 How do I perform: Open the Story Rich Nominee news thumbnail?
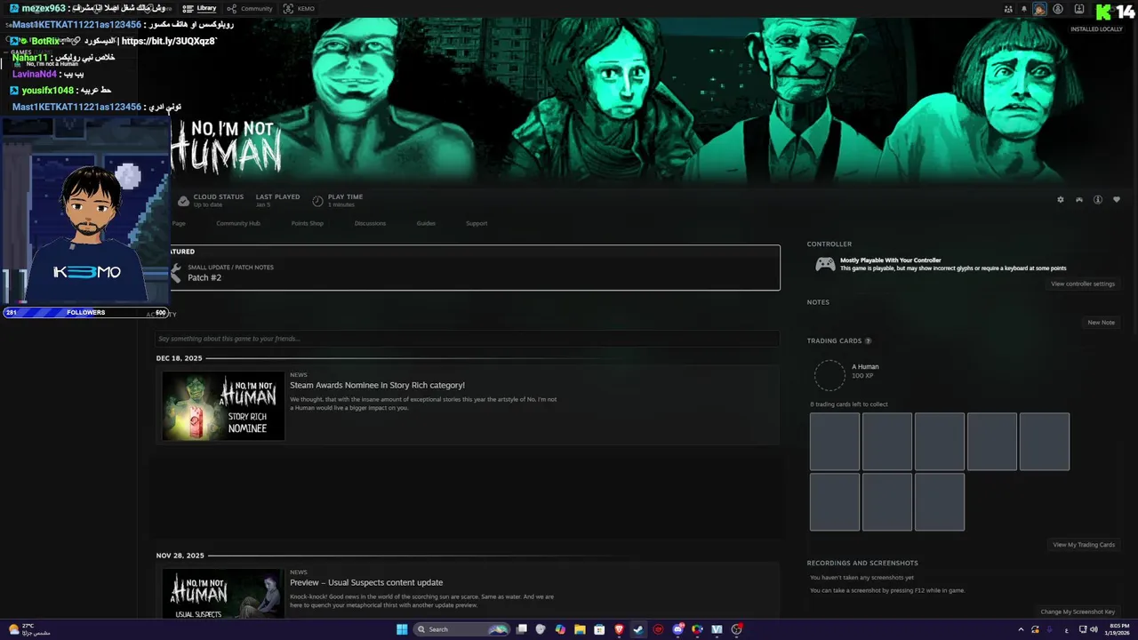point(223,406)
